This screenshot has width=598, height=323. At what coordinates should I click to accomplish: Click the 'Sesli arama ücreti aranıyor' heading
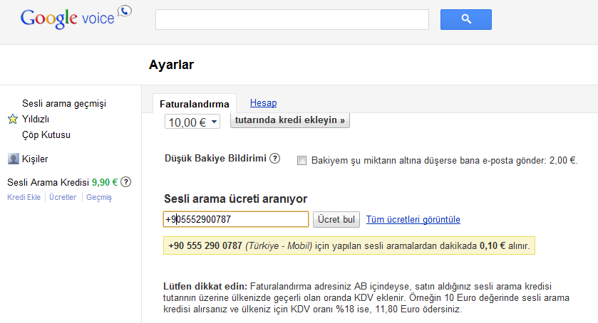click(x=236, y=198)
